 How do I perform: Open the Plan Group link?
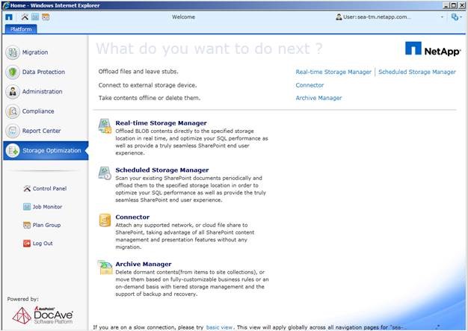coord(46,225)
